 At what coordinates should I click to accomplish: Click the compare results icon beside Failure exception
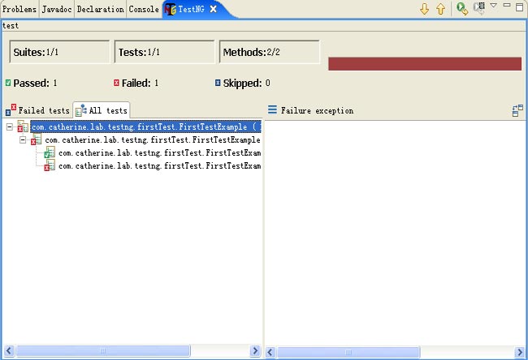point(517,111)
